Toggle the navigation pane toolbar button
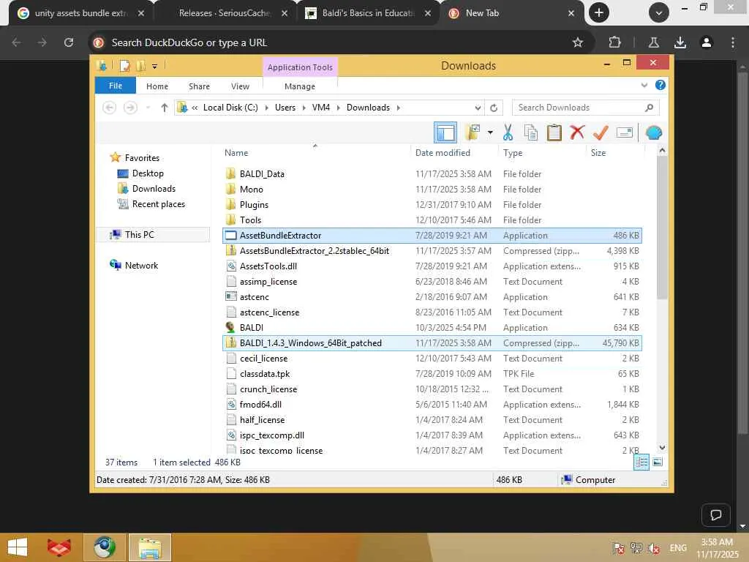Image resolution: width=749 pixels, height=562 pixels. click(445, 132)
